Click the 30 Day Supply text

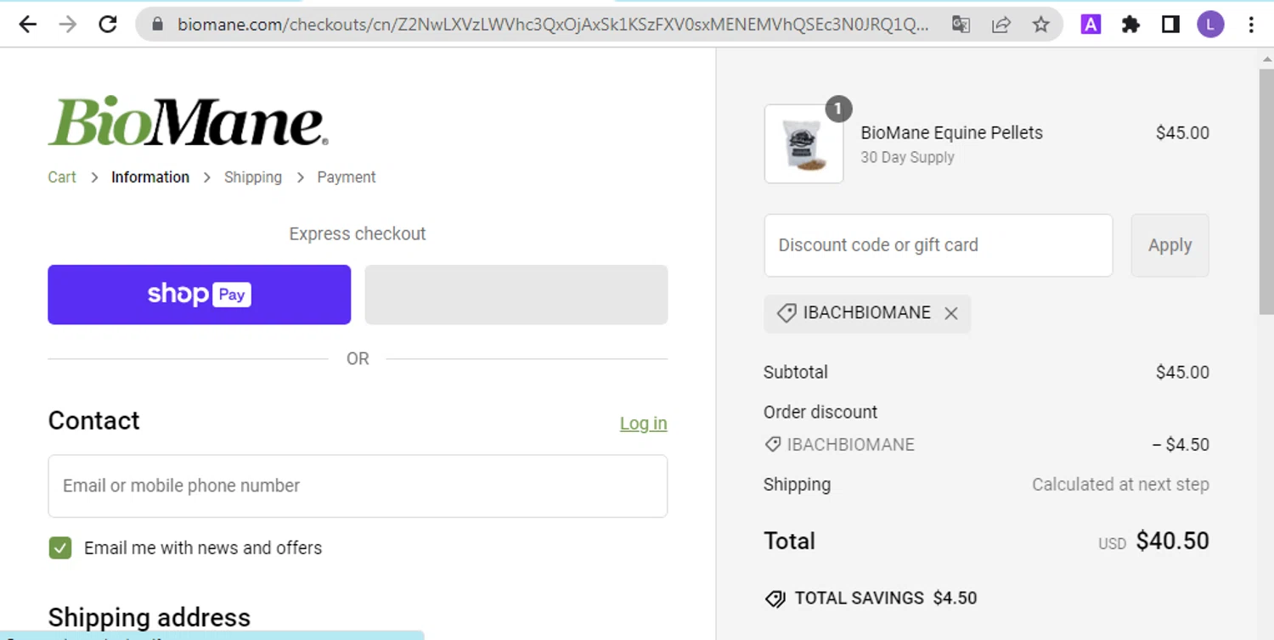pos(907,158)
